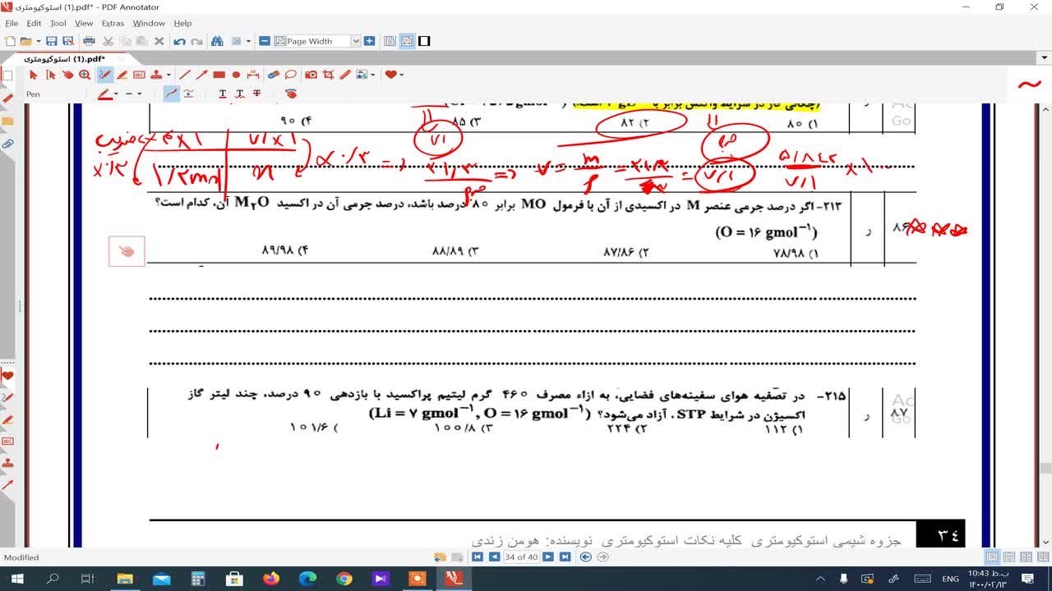Viewport: 1052px width, 591px height.
Task: Apply text underline markup
Action: pos(223,94)
